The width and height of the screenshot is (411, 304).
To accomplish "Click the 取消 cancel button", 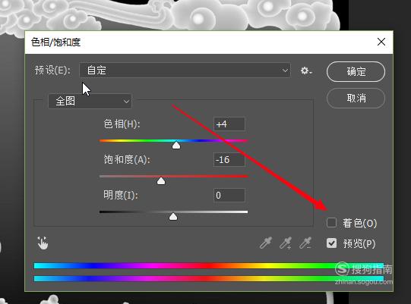I will point(356,98).
